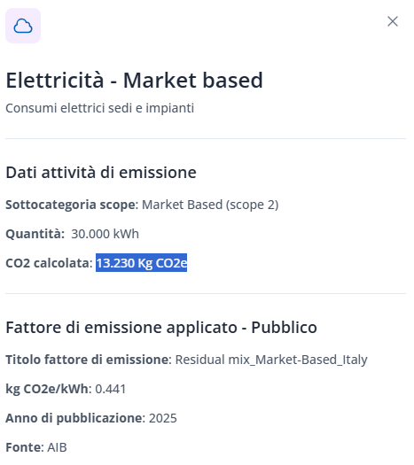
Task: Click the Market Based (scope 2) value
Action: [210, 205]
